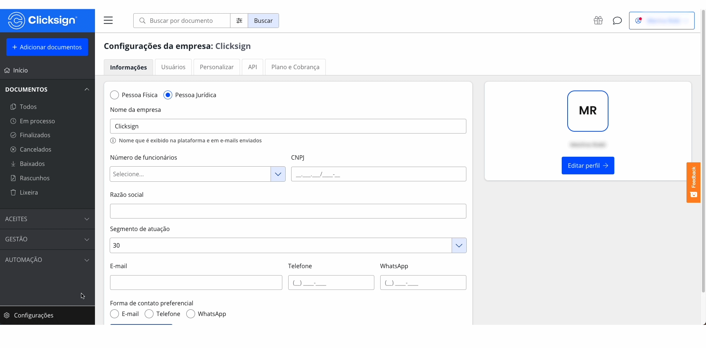Open the chat bubble icon

click(617, 21)
